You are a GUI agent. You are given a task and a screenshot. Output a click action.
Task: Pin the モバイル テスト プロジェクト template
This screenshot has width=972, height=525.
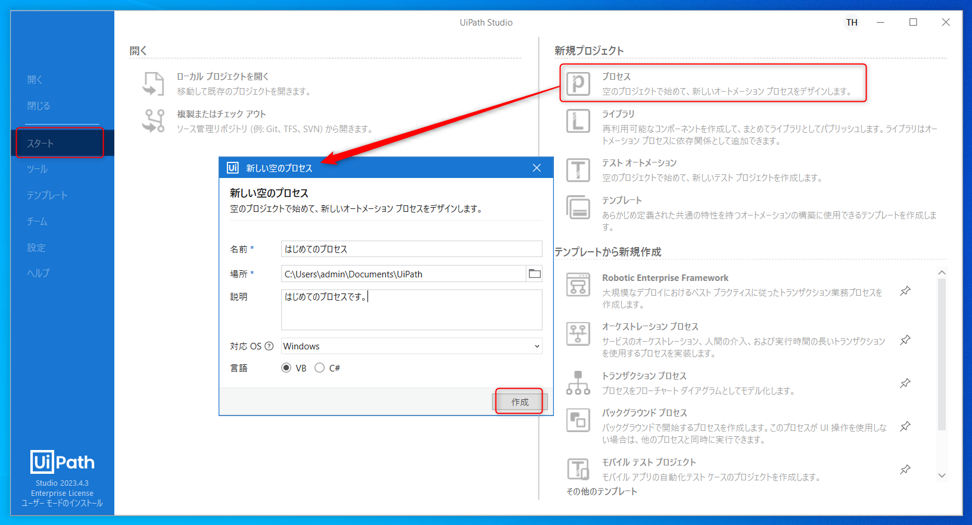pos(905,470)
